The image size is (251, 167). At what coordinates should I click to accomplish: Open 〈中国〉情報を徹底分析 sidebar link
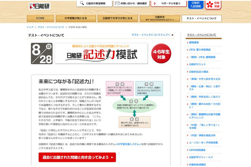pos(202,135)
